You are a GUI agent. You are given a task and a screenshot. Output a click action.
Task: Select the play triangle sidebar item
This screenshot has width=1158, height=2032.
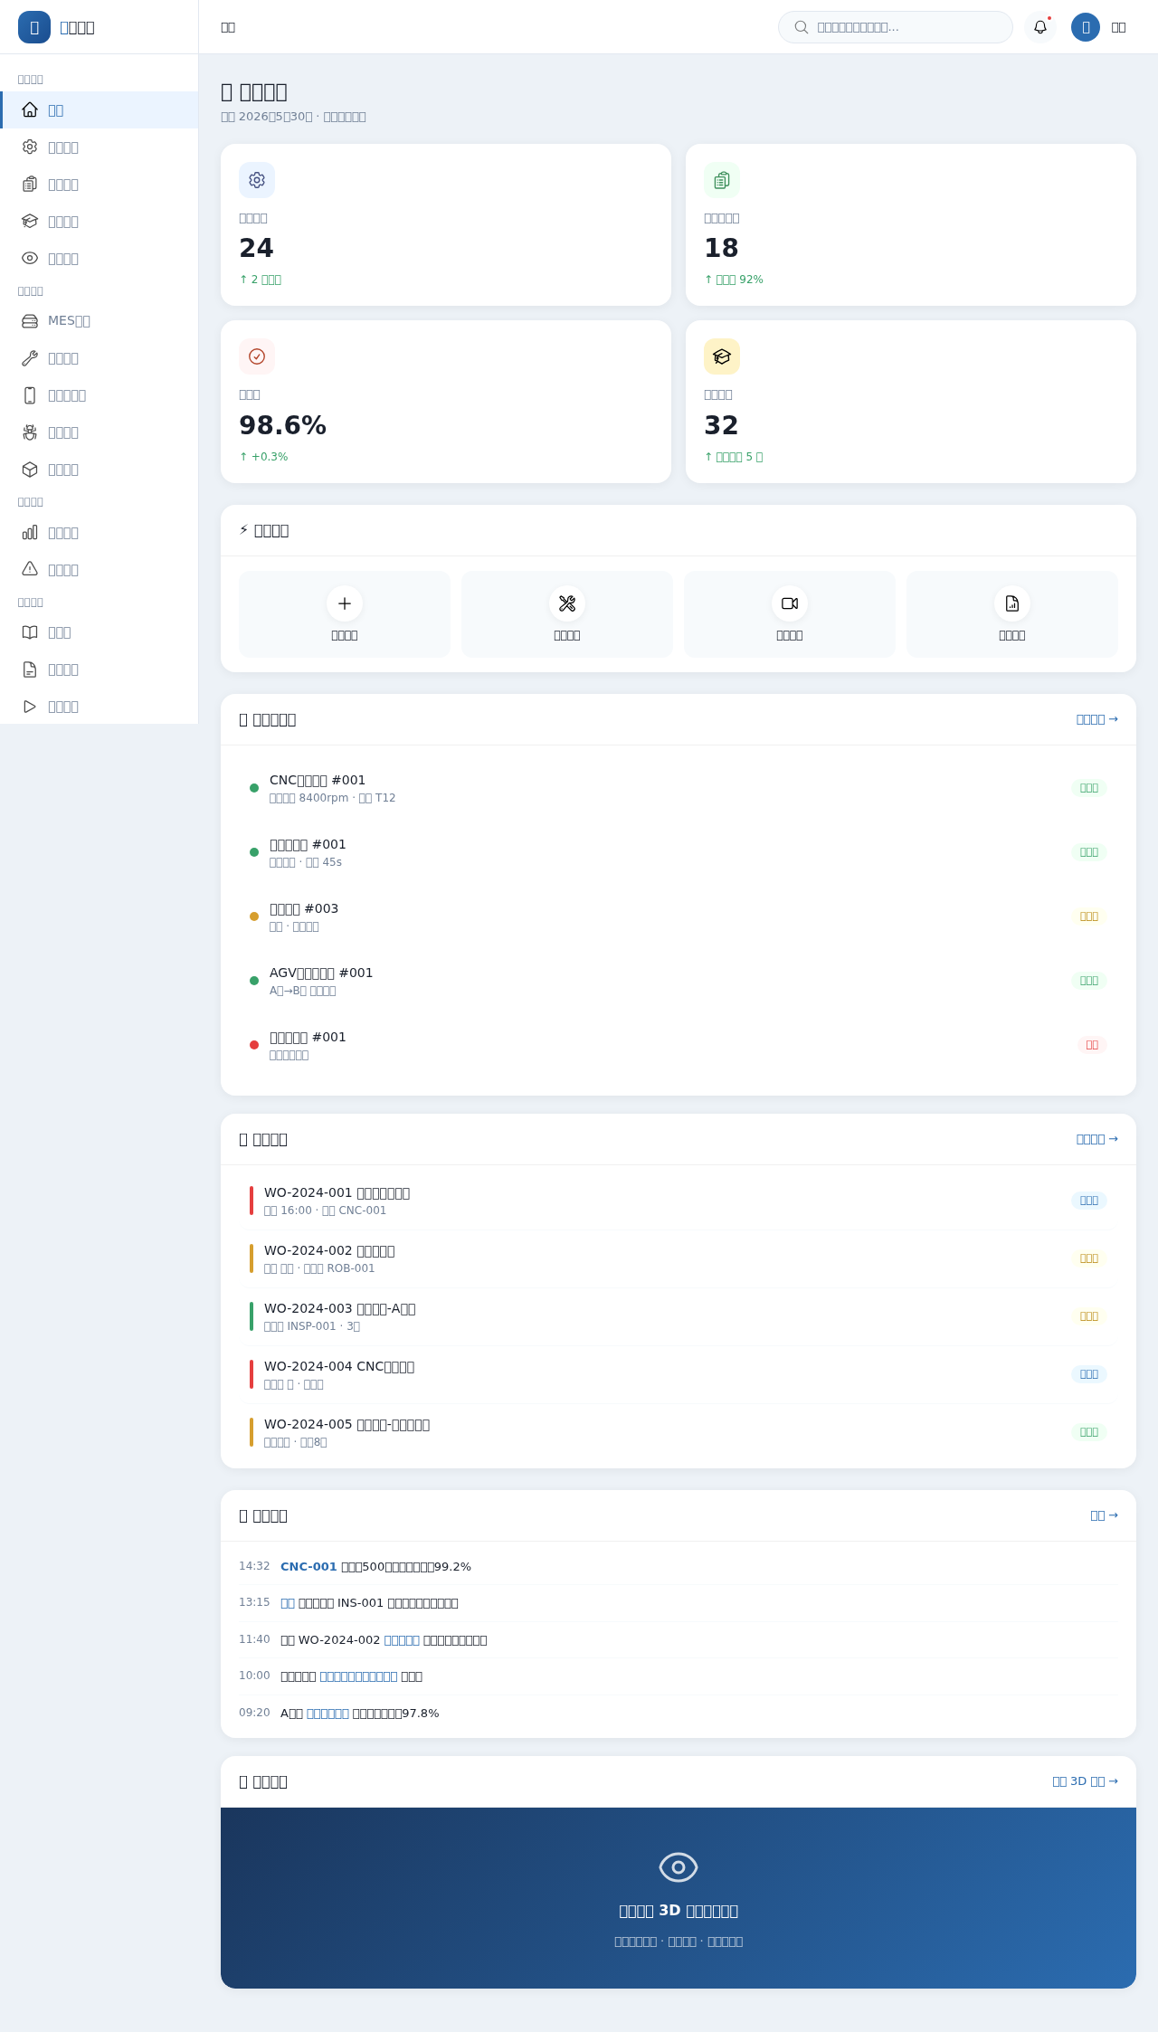(99, 707)
